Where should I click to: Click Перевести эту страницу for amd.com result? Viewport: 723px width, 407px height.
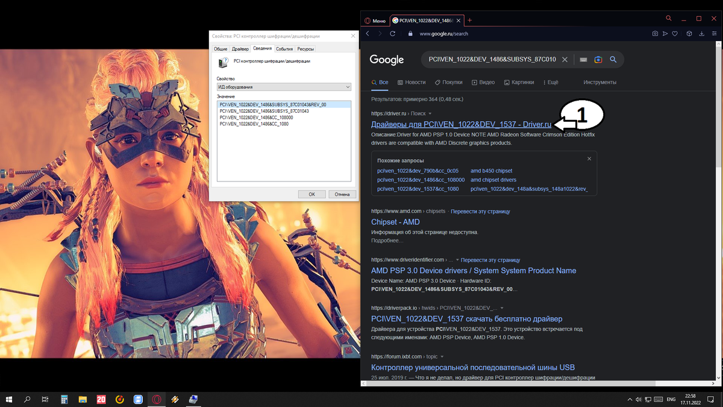(x=480, y=212)
